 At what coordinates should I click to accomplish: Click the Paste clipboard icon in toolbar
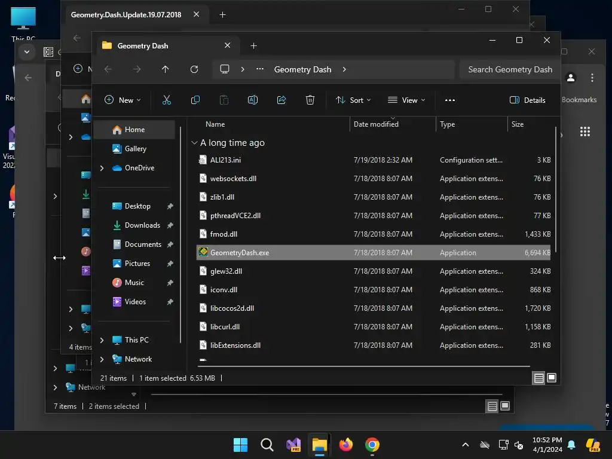tap(224, 100)
